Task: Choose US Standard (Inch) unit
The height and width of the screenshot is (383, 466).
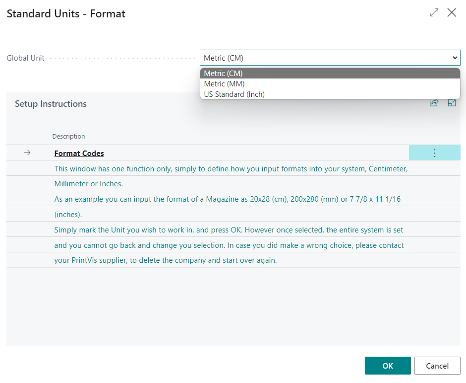Action: pos(233,94)
